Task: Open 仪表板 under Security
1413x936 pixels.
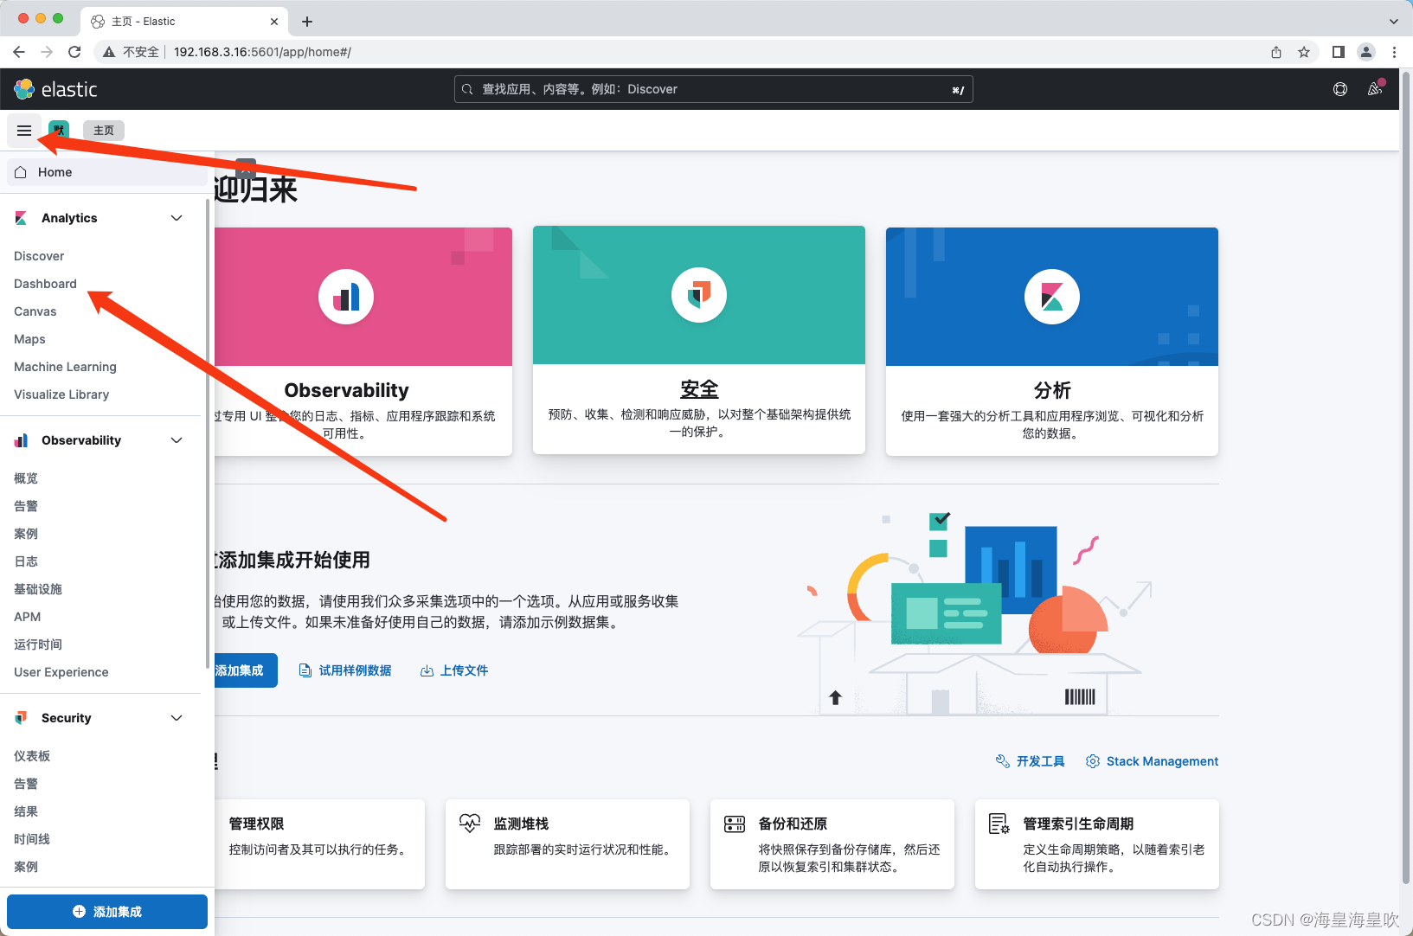Action: [32, 756]
